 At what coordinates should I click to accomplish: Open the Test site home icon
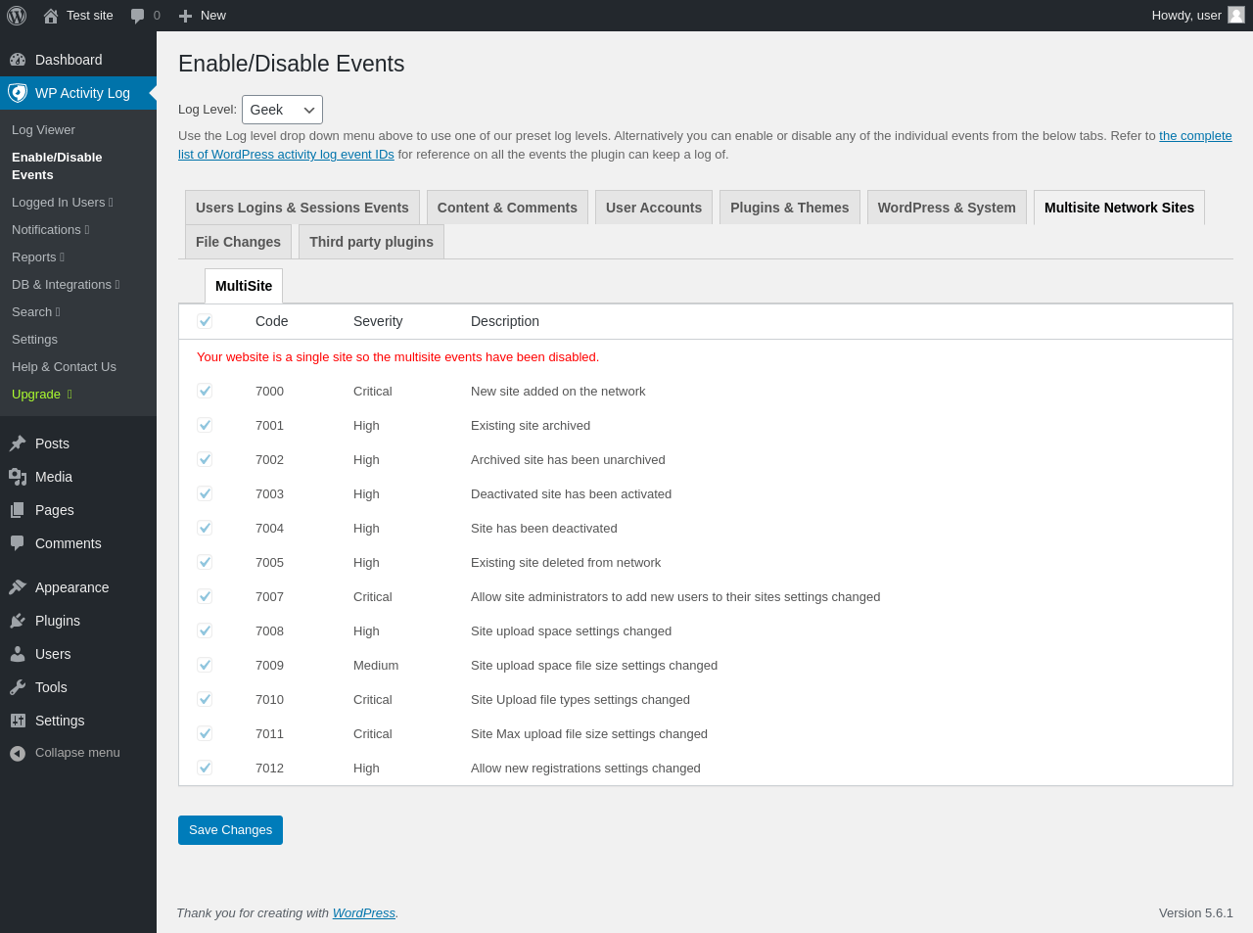(x=51, y=16)
